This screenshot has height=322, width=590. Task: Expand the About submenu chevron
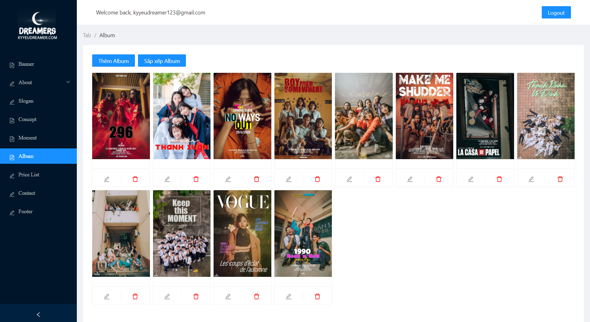click(68, 82)
